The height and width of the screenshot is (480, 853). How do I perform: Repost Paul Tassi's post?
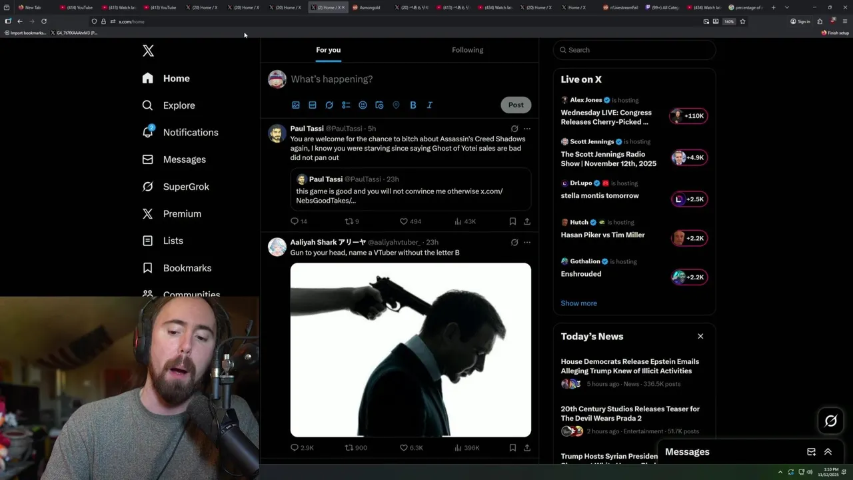[x=352, y=221]
